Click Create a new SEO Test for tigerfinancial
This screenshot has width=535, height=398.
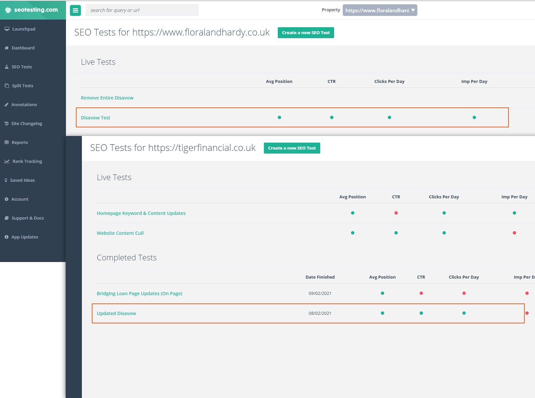pyautogui.click(x=292, y=148)
